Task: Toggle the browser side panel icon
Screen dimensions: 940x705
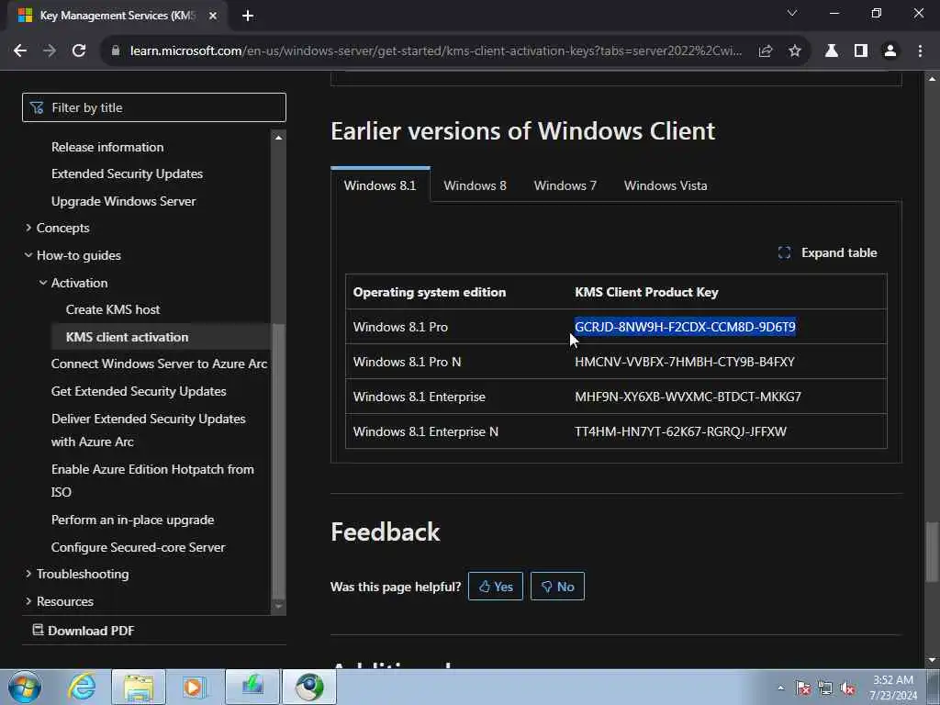Action: (x=861, y=51)
